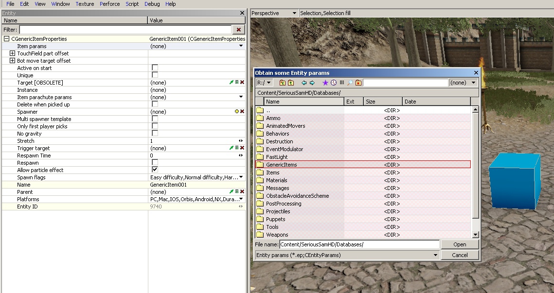Adjust Stretch value spinner arrows
Screen dimensions: 554x293
click(241, 141)
